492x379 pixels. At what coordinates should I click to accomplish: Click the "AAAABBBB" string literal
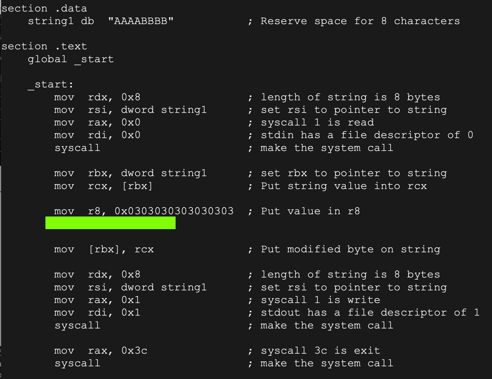point(141,21)
